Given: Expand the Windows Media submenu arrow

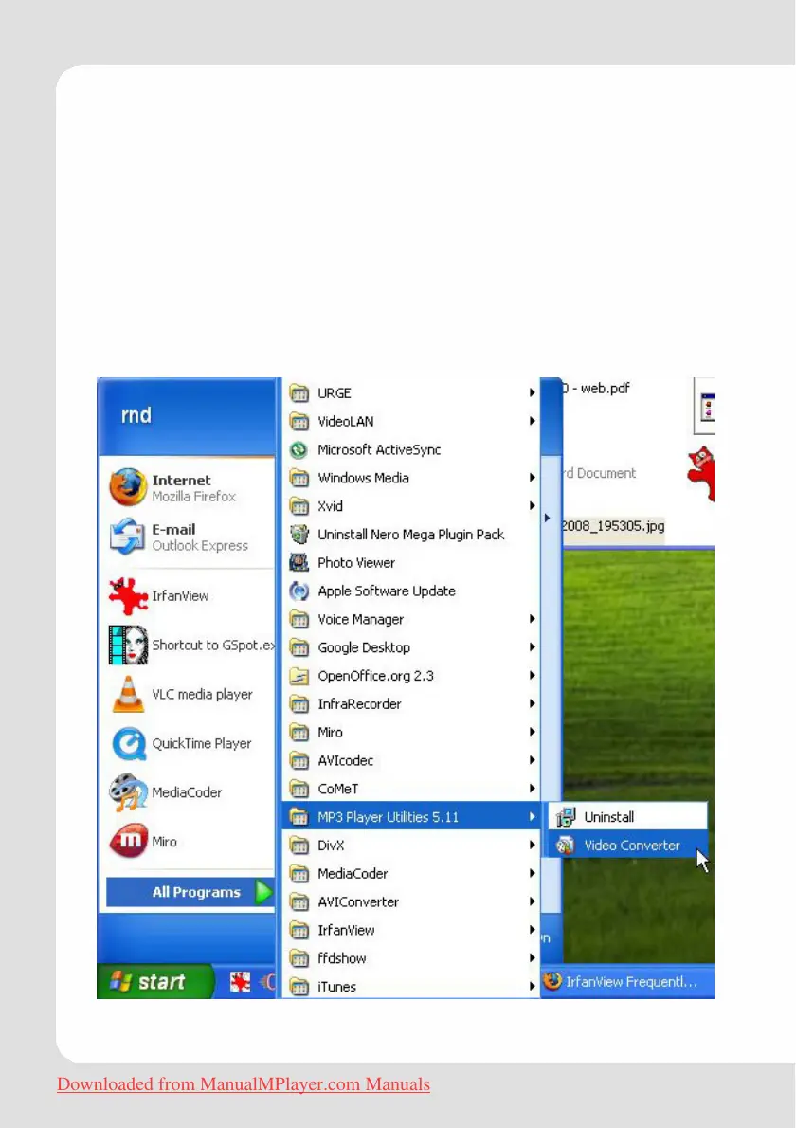Looking at the screenshot, I should (x=533, y=478).
